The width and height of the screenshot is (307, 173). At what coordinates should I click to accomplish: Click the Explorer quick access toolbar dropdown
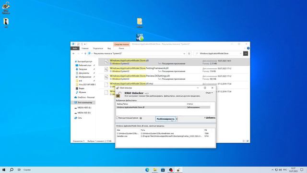tap(85, 44)
